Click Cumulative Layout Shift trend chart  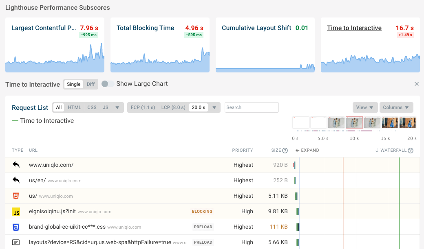coord(265,68)
